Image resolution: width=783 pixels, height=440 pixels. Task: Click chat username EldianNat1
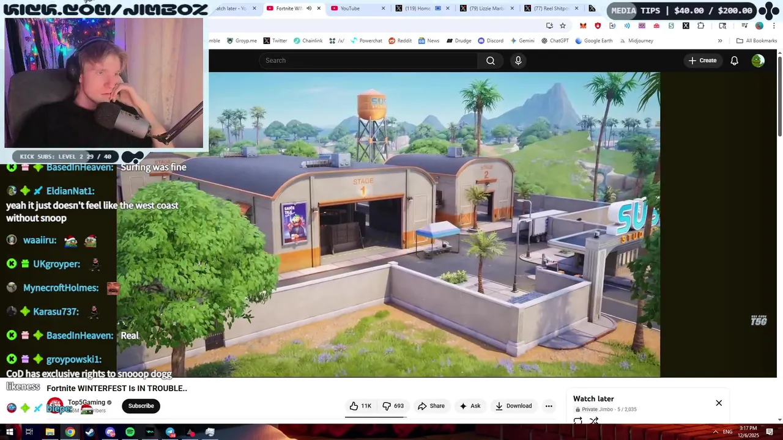[x=70, y=191]
